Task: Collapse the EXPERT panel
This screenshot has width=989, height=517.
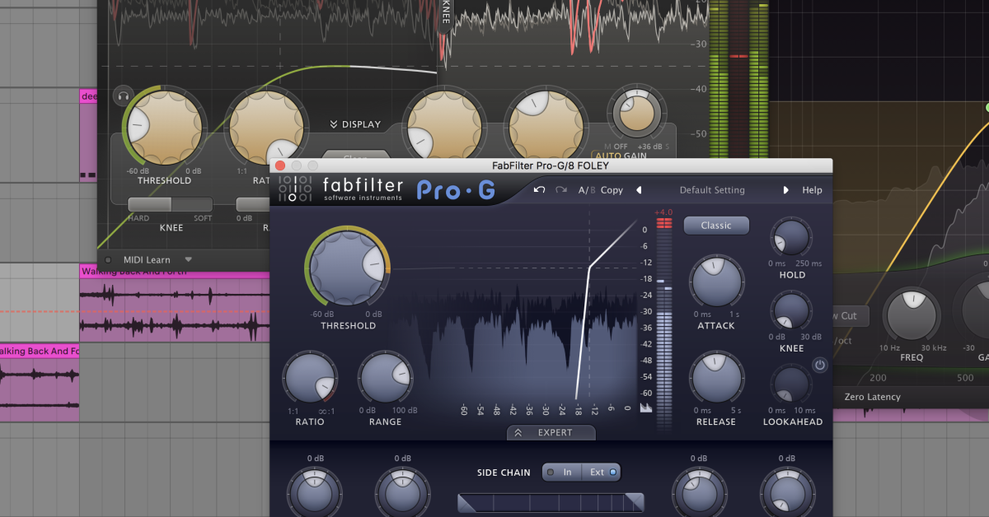Action: [x=551, y=432]
